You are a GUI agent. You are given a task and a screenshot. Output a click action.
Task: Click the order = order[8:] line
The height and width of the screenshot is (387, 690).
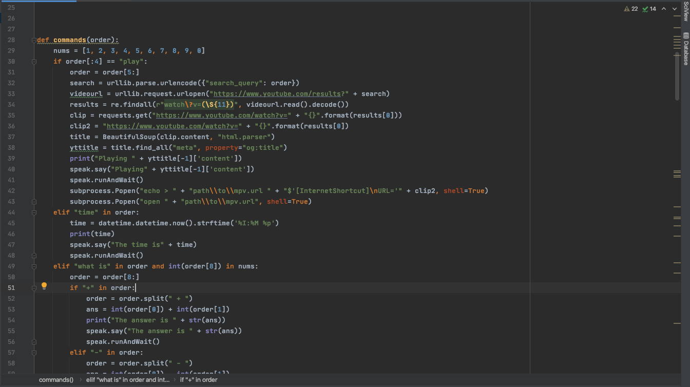[x=105, y=277]
